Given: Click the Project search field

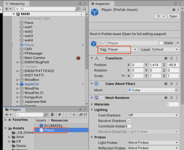Looking at the screenshot, I should coord(29,115).
